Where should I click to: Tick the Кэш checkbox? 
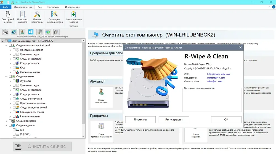tap(14, 67)
